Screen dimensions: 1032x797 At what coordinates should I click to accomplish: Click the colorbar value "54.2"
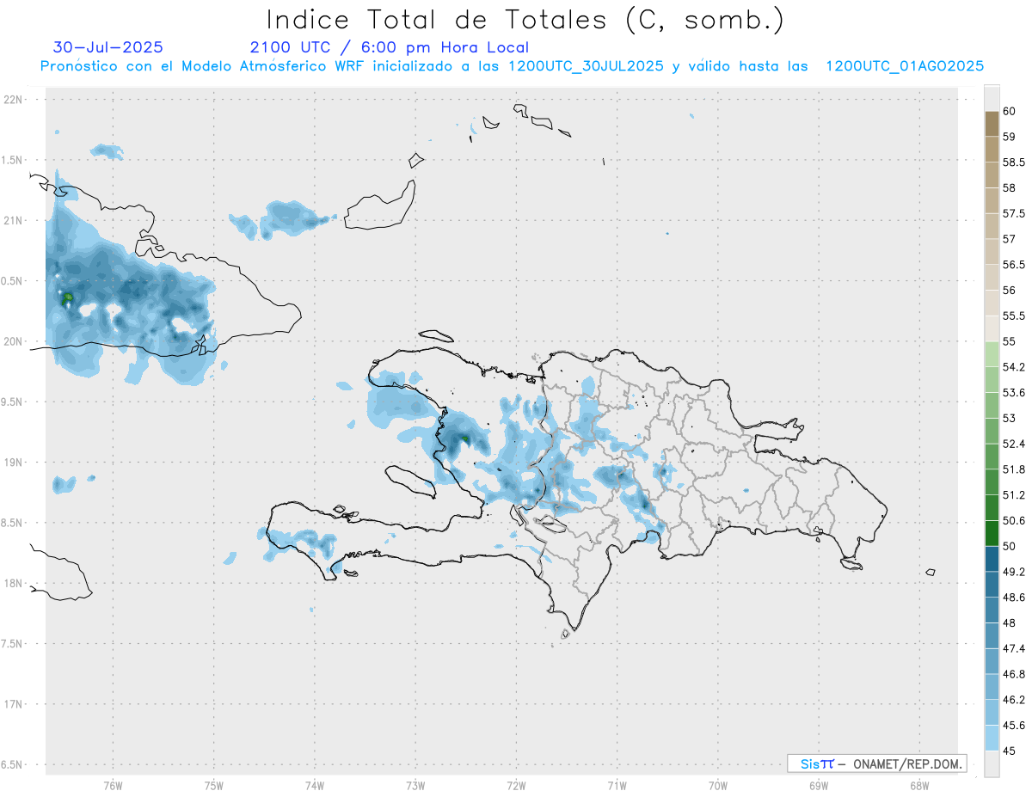pos(1013,367)
